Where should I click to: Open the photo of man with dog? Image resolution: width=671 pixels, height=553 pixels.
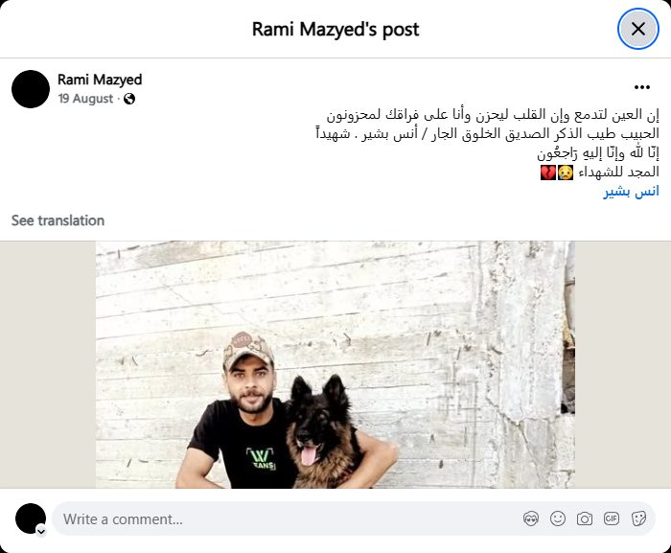(335, 364)
